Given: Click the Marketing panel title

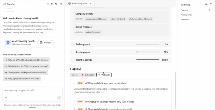Looking at the screenshot, I should (185, 5).
